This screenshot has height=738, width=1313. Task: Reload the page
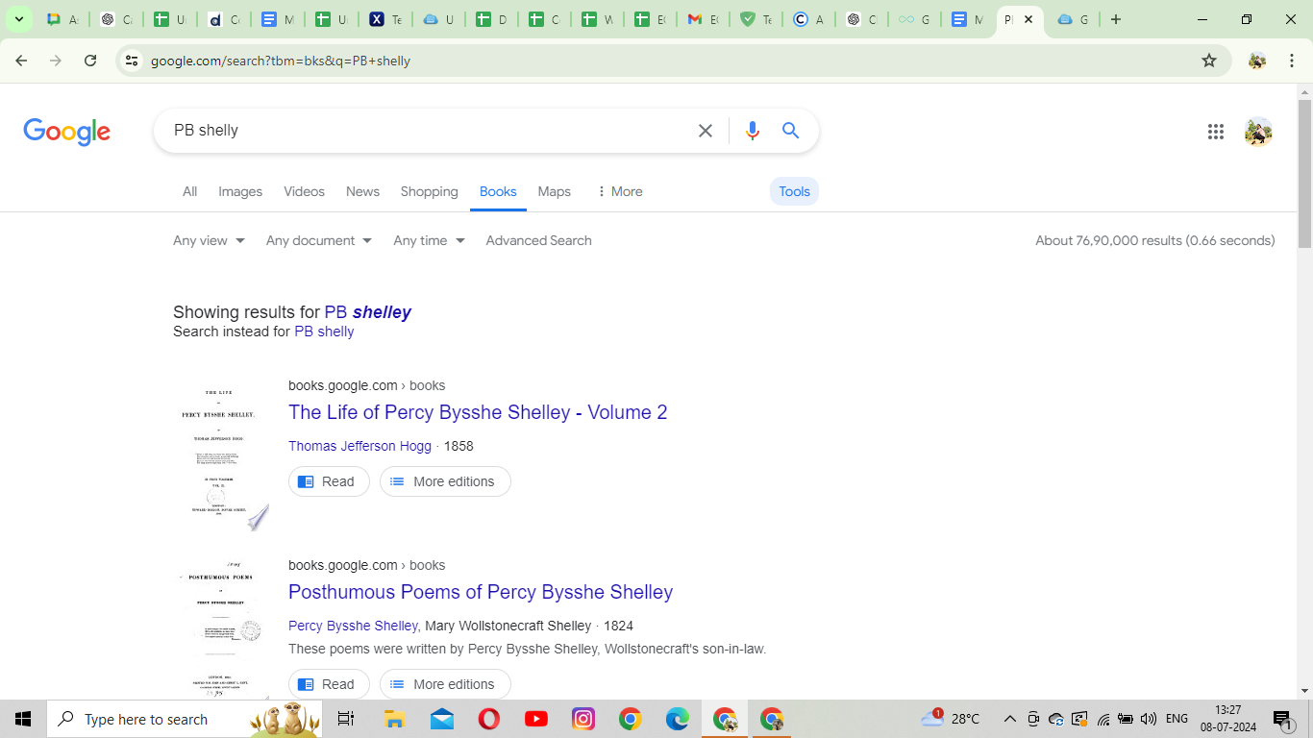pyautogui.click(x=90, y=61)
